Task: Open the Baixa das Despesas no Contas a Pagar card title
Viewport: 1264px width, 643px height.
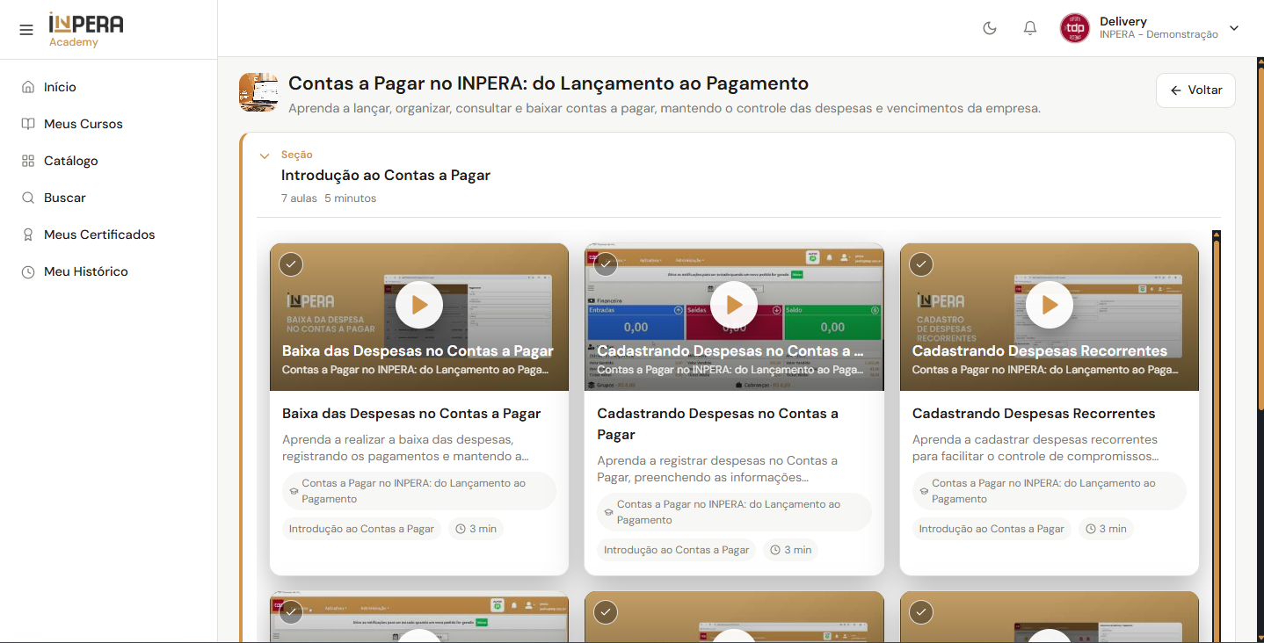Action: (x=411, y=414)
